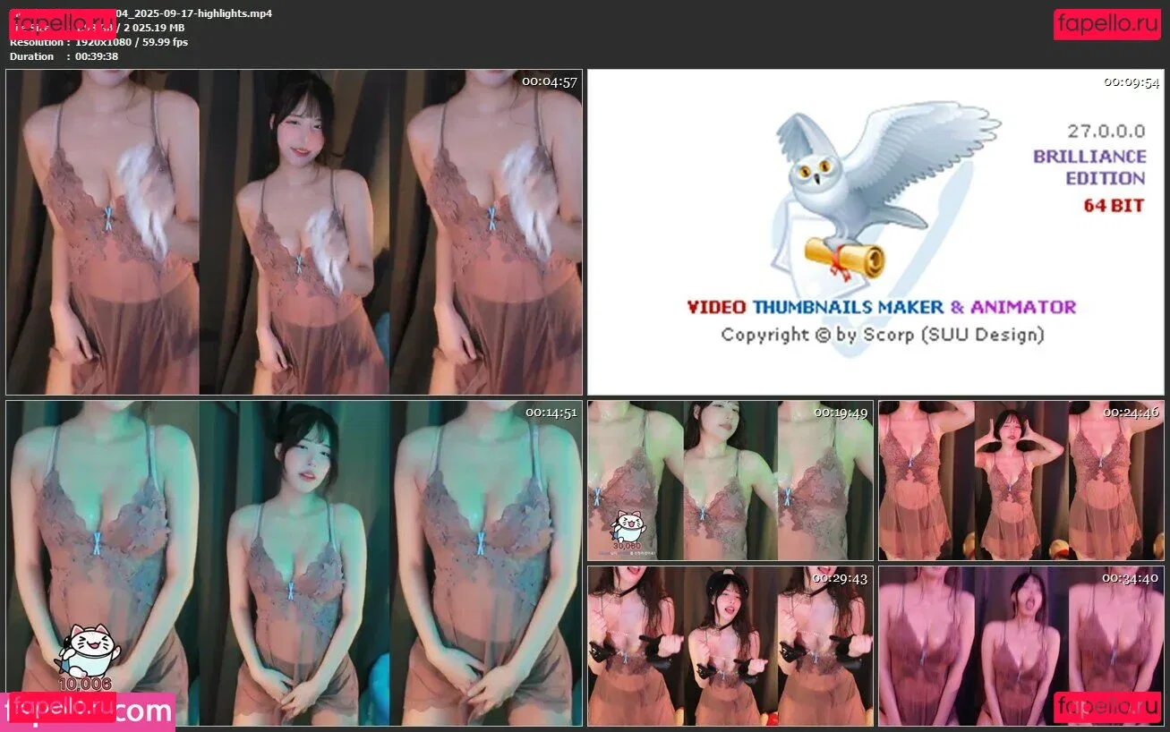The width and height of the screenshot is (1170, 732).
Task: Select the thumbnail stamped 00:19:49
Action: [x=730, y=481]
